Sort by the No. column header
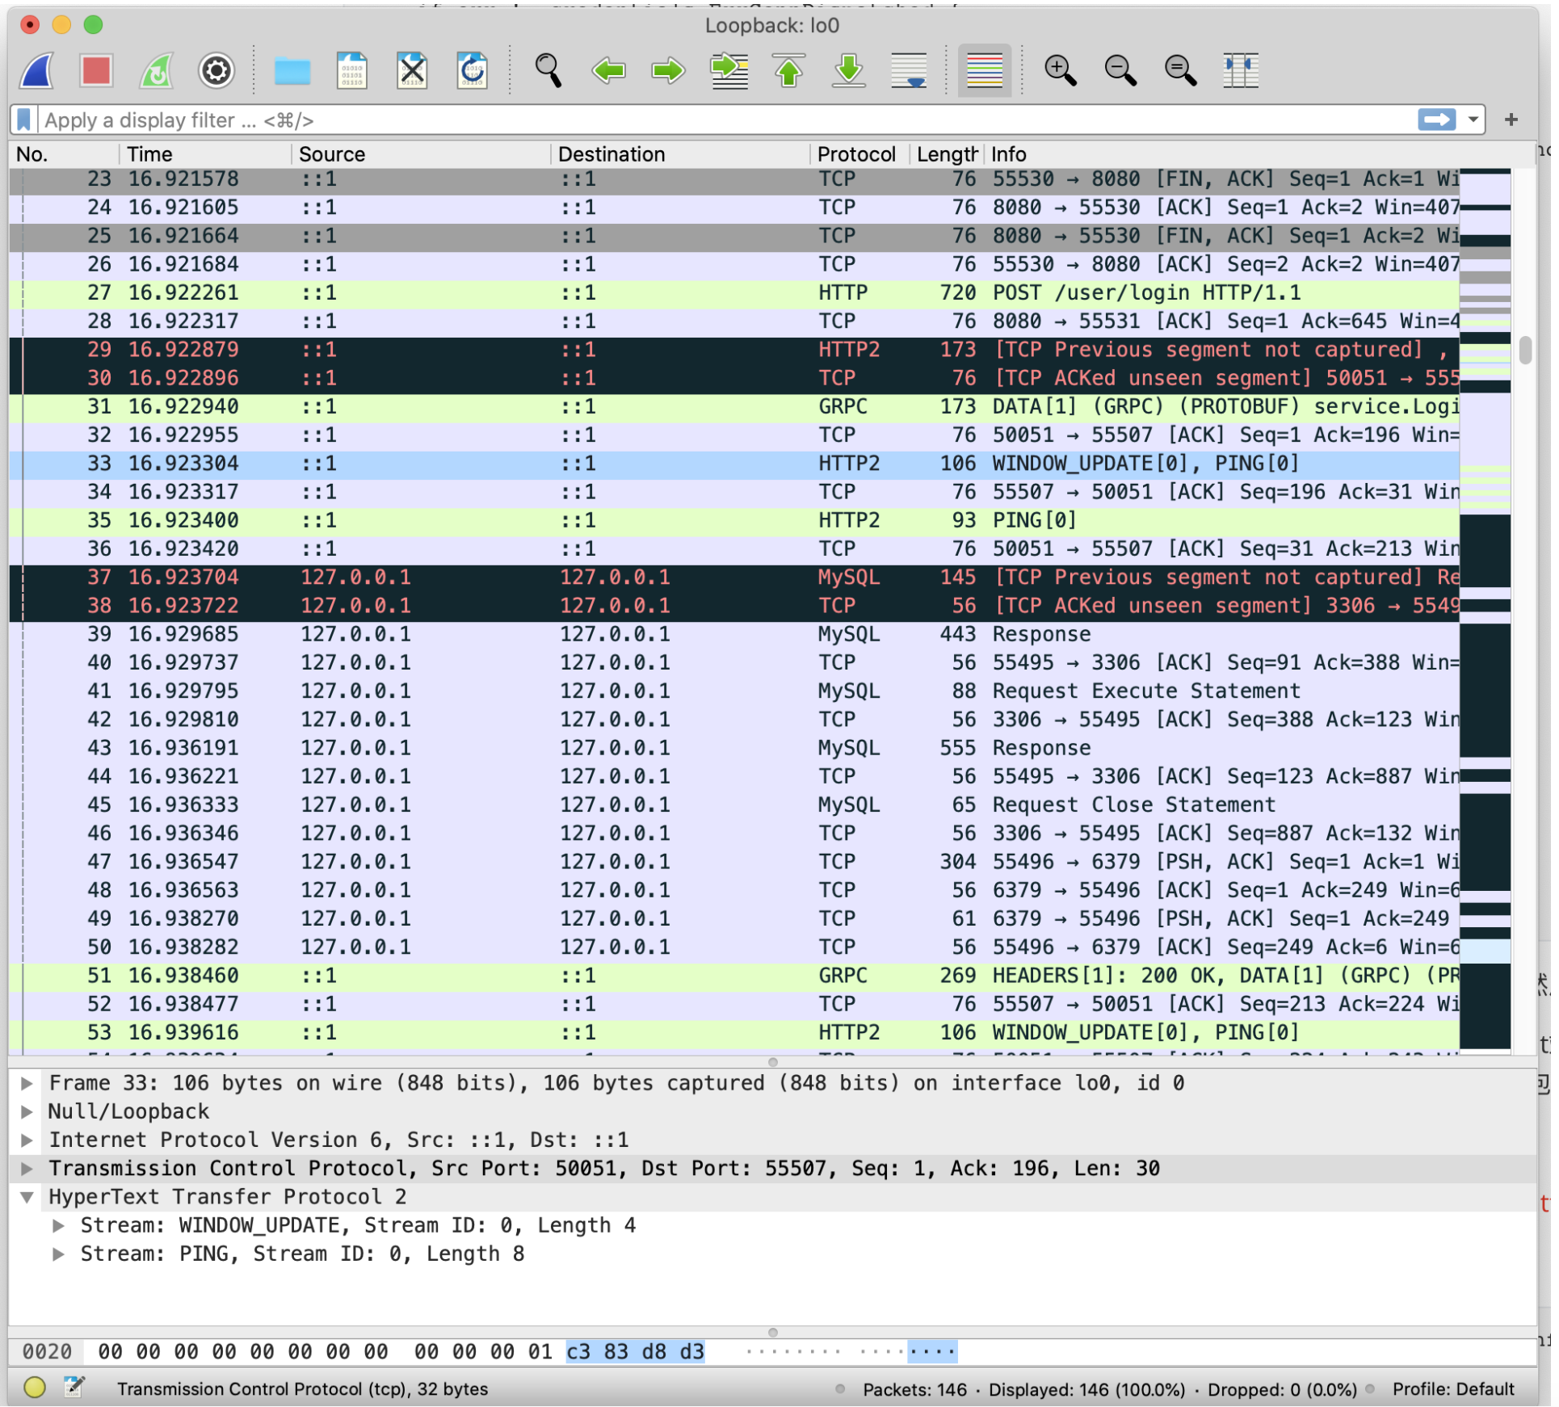 [x=65, y=154]
